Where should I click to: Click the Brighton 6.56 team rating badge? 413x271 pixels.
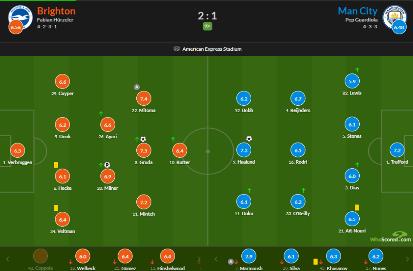[x=16, y=27]
